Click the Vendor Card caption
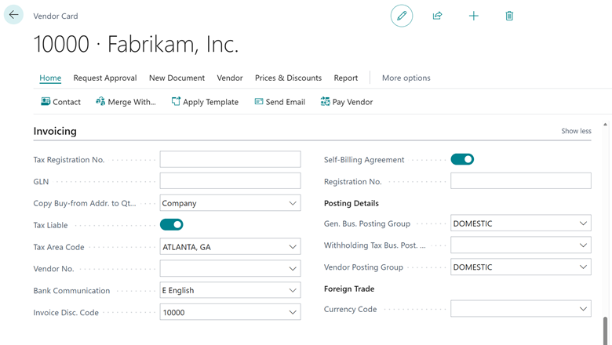This screenshot has height=345, width=612. click(56, 16)
